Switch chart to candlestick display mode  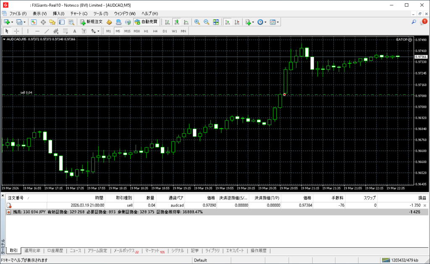[176, 22]
